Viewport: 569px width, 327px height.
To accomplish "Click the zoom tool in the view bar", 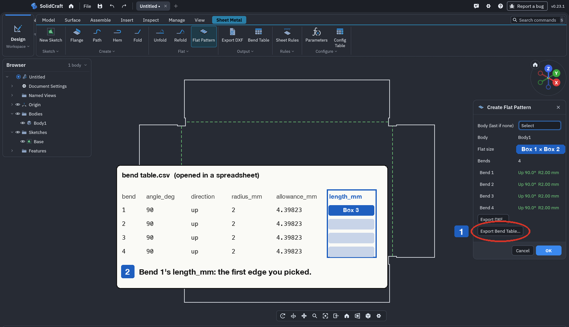I will (315, 316).
